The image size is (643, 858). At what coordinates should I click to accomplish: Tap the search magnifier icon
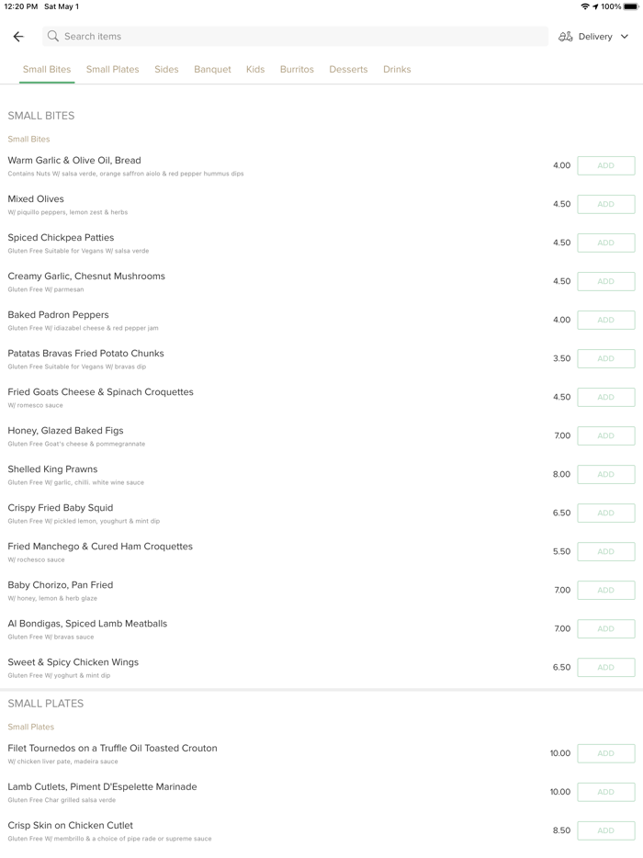tap(53, 37)
